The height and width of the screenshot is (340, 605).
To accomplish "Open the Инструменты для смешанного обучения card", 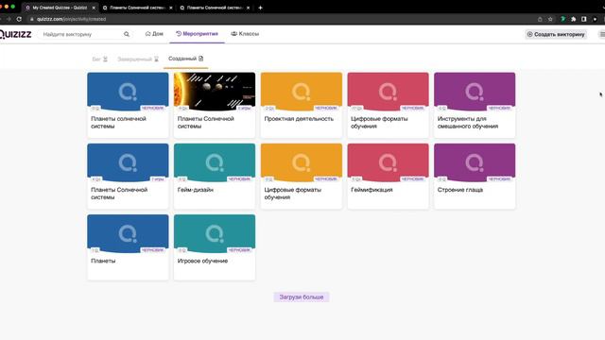I will [475, 105].
